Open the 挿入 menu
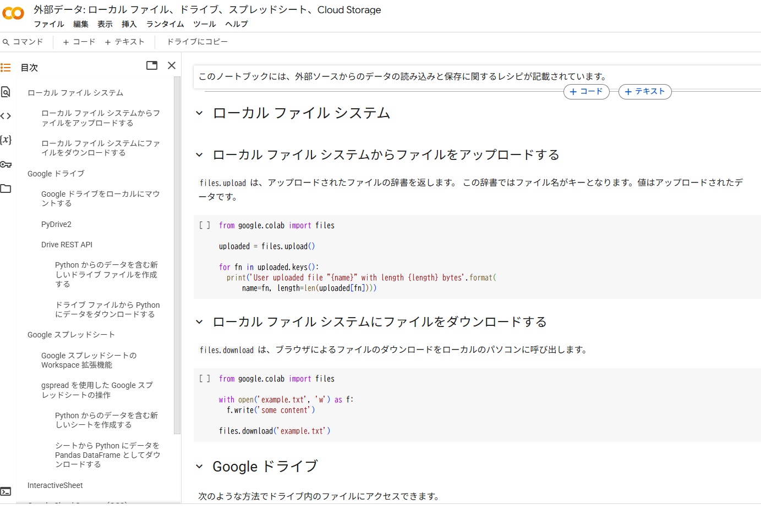The height and width of the screenshot is (510, 761). (x=129, y=24)
